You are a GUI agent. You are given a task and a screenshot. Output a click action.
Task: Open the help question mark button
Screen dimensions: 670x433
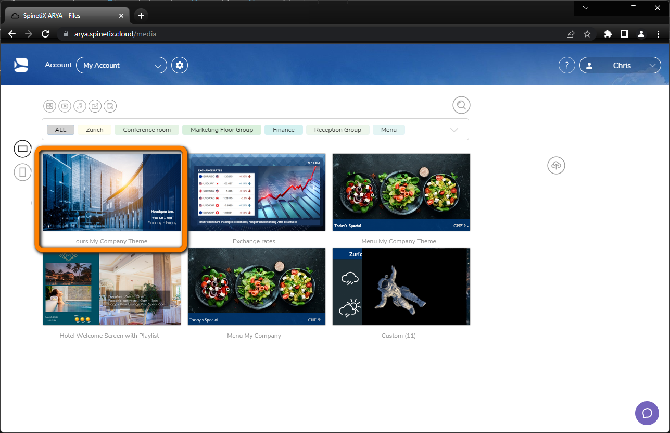tap(566, 65)
